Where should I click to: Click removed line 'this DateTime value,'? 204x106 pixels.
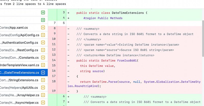point(98,66)
